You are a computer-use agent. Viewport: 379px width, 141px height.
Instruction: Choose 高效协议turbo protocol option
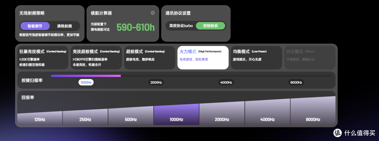point(181,26)
